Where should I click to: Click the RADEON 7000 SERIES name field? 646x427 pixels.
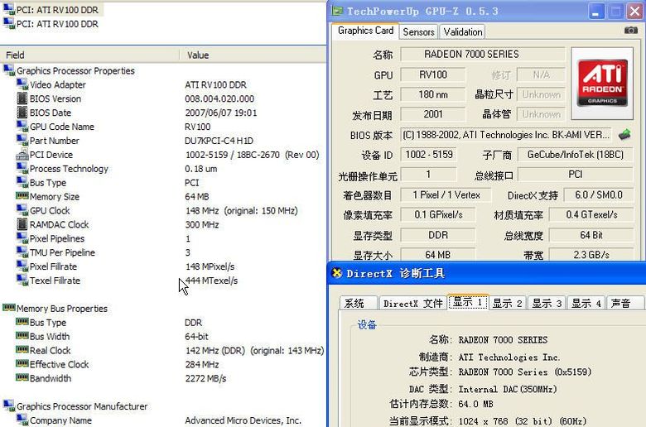coord(483,55)
